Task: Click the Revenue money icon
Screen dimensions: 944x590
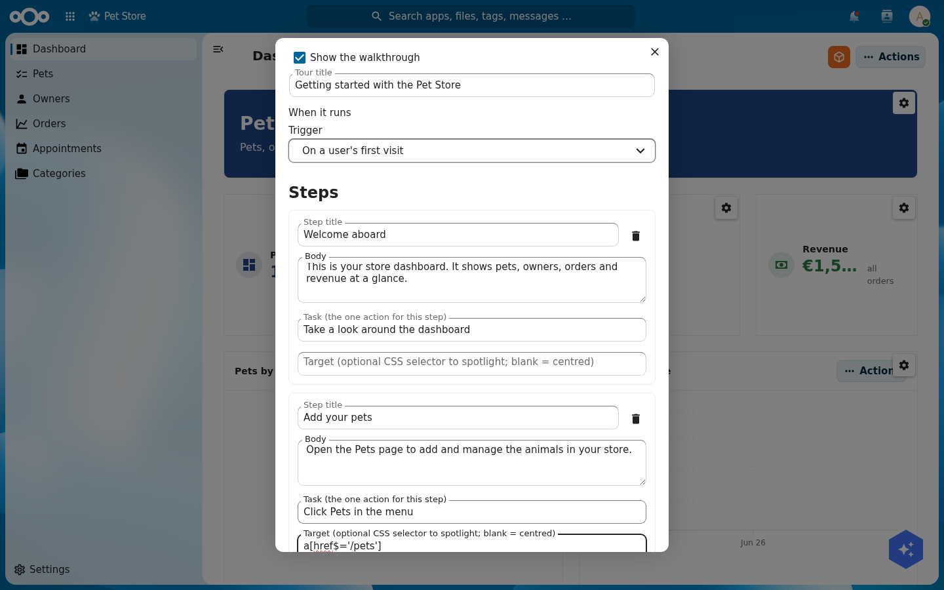Action: [x=781, y=265]
